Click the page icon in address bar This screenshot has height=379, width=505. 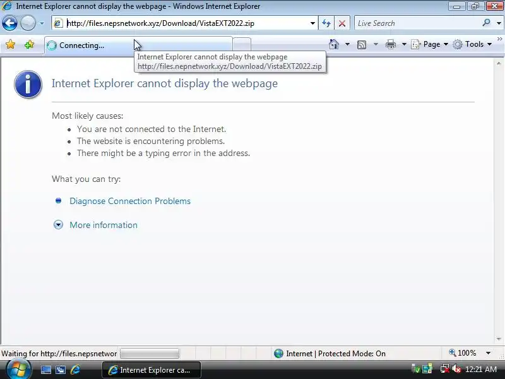(x=58, y=23)
